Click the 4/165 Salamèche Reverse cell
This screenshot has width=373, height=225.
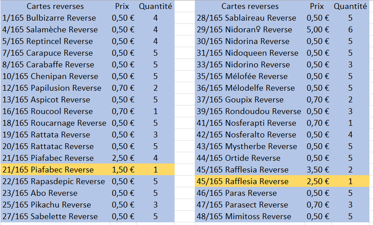[50, 30]
